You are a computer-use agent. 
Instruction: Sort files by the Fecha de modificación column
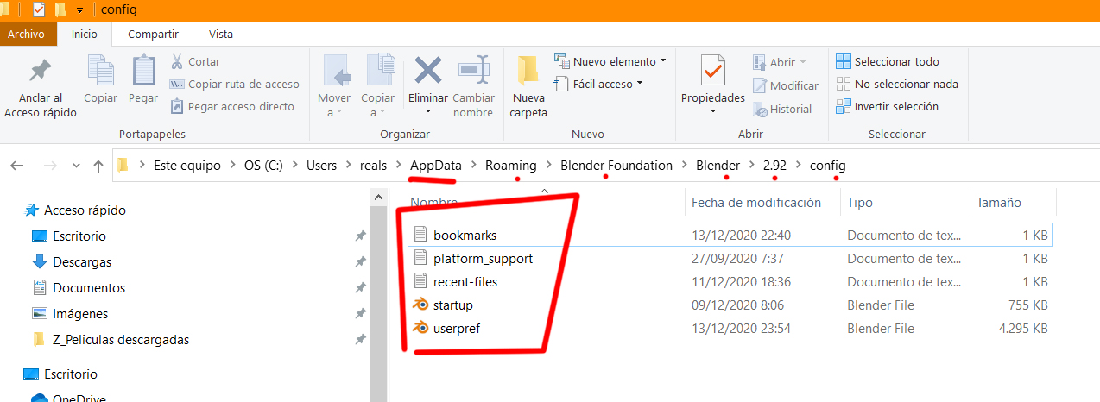click(x=756, y=203)
